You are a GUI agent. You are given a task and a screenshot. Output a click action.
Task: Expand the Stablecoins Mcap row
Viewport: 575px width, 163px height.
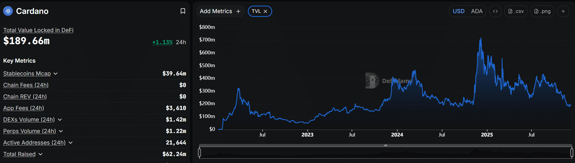point(56,74)
